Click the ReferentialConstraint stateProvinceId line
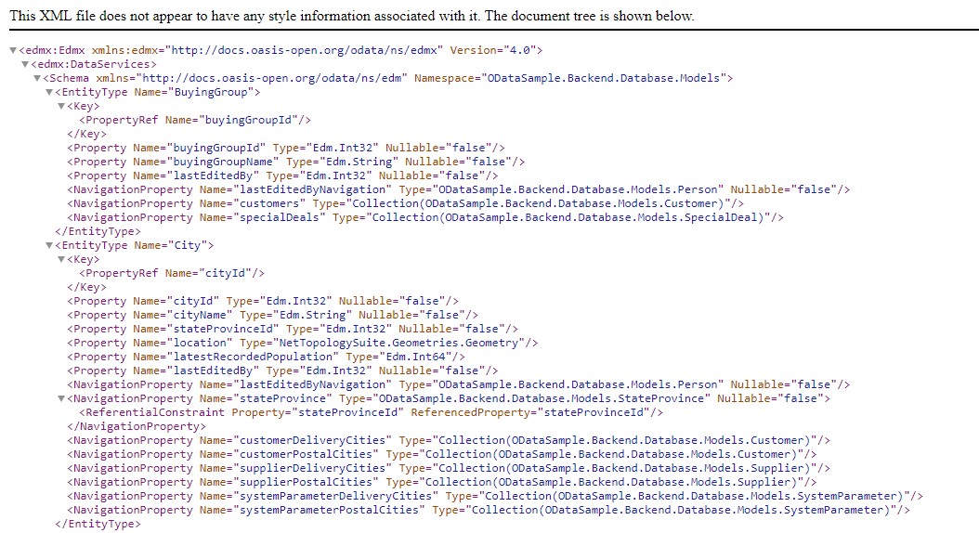Image resolution: width=979 pixels, height=533 pixels. (x=371, y=412)
